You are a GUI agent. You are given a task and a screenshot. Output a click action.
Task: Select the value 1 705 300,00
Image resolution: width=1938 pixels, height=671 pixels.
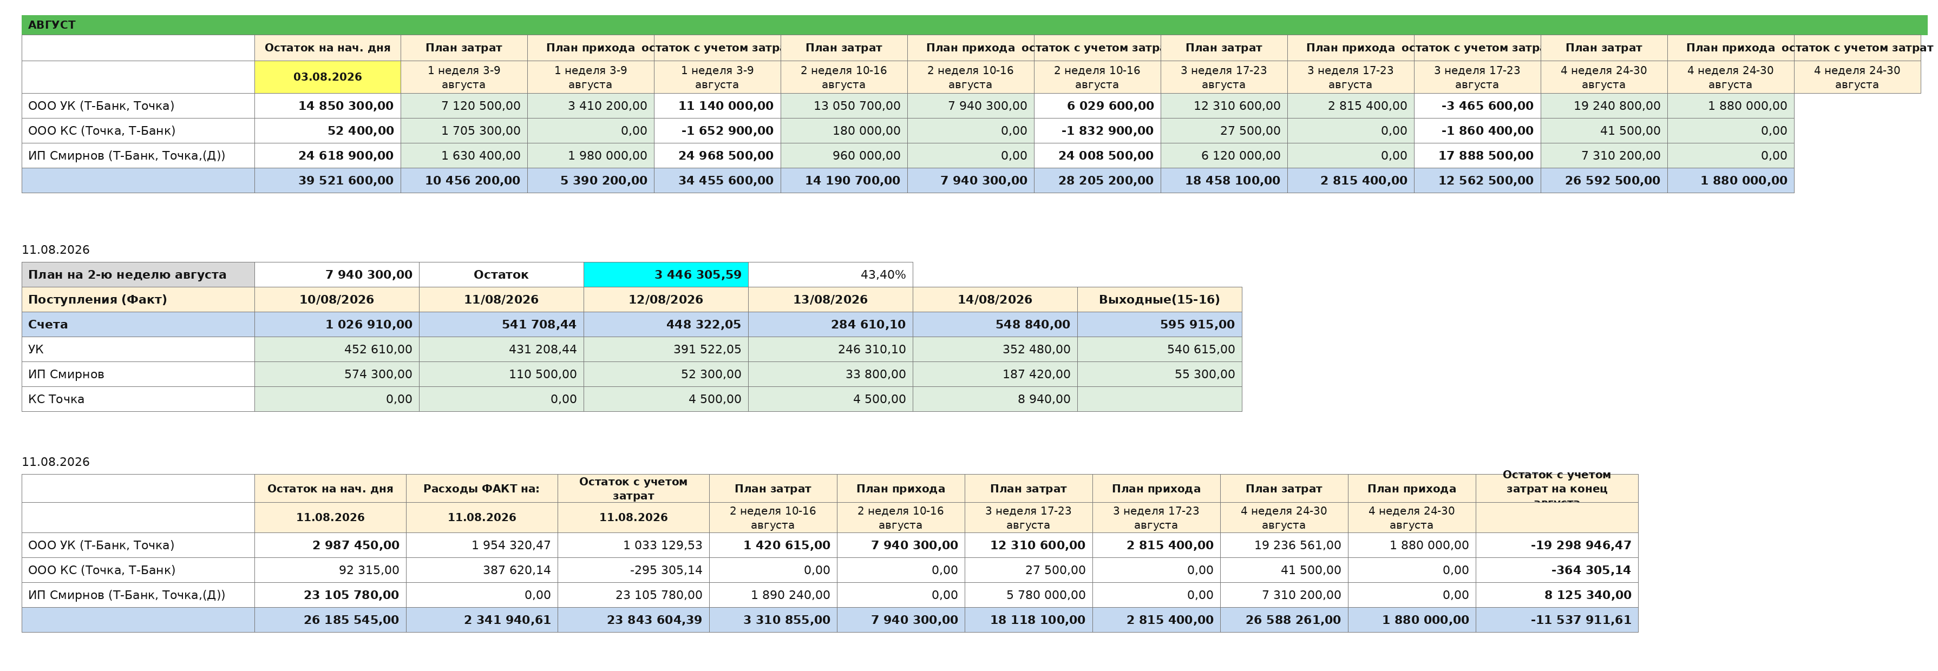tap(463, 131)
